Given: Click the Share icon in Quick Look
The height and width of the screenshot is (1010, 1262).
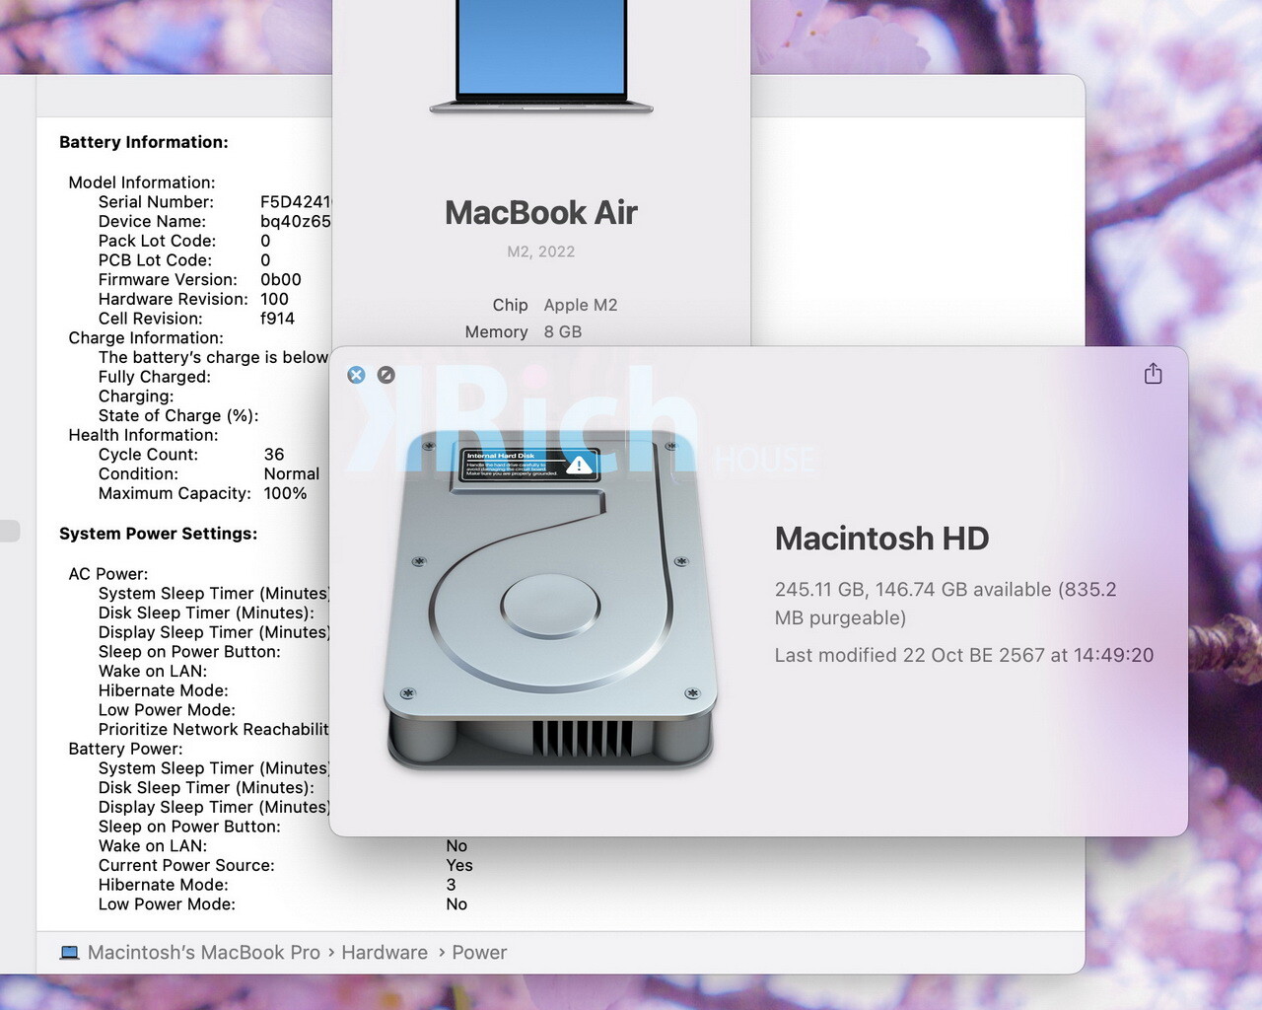Looking at the screenshot, I should [1153, 374].
